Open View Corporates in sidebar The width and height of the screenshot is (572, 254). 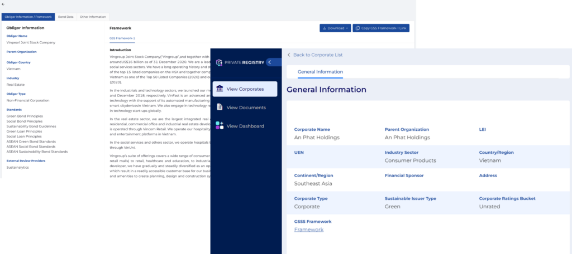coord(245,89)
